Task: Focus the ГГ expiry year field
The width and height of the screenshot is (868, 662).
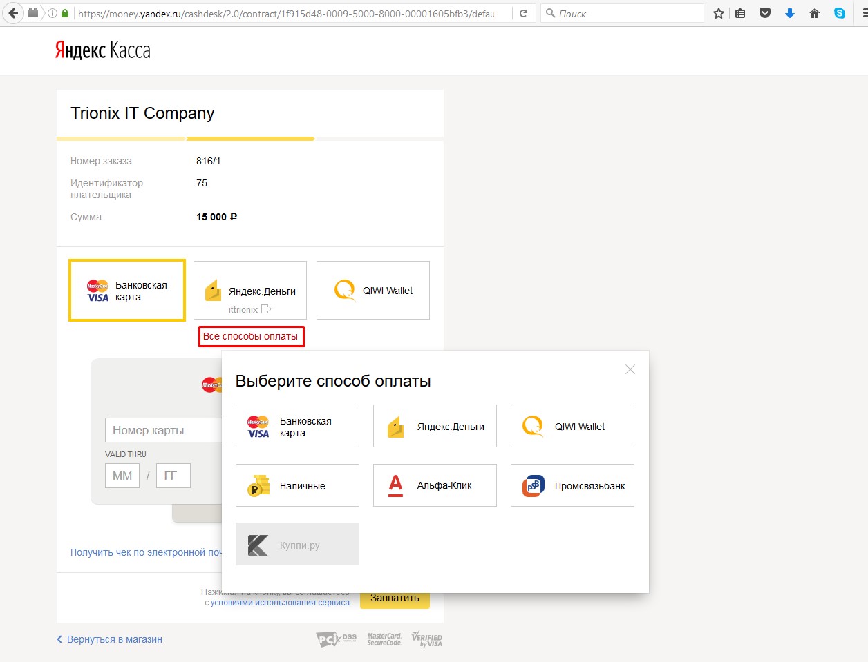Action: [173, 476]
